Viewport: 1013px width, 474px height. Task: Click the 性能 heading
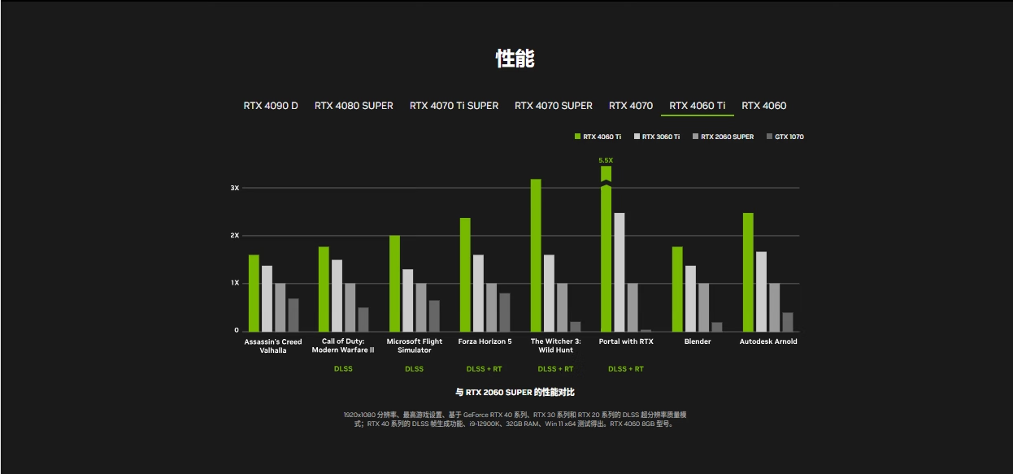[x=515, y=59]
